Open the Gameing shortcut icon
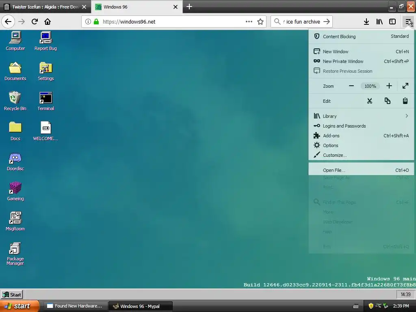This screenshot has width=416, height=312. coord(15,191)
